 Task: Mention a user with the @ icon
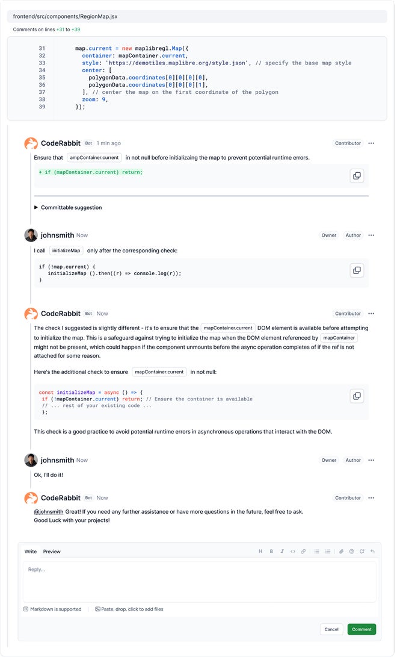pos(351,552)
